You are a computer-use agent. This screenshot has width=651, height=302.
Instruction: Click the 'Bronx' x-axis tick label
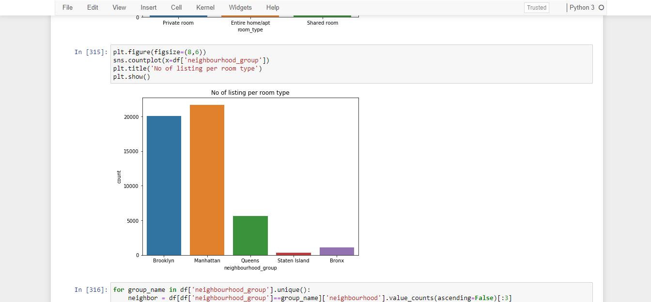(337, 260)
